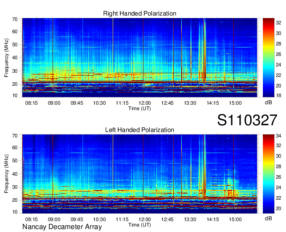Click the 20 MHz tick on Left Handed plot
The width and height of the screenshot is (286, 232).
click(15, 200)
